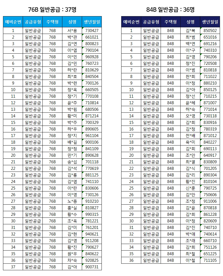This screenshot has width=223, height=276.
Task: Click birthdate cell '911006'
Action: [x=210, y=201]
